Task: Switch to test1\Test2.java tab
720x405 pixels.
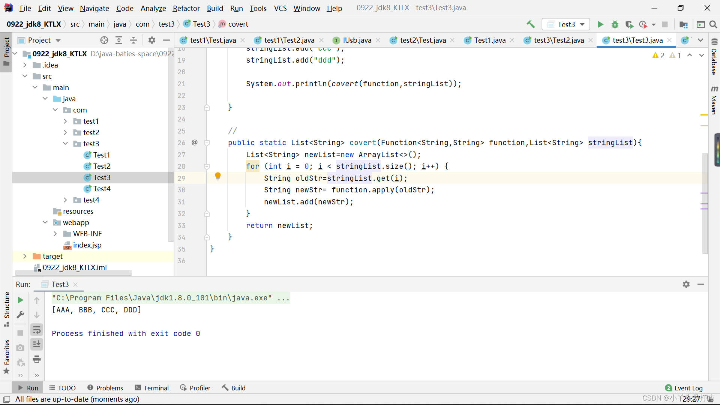Action: pyautogui.click(x=289, y=40)
